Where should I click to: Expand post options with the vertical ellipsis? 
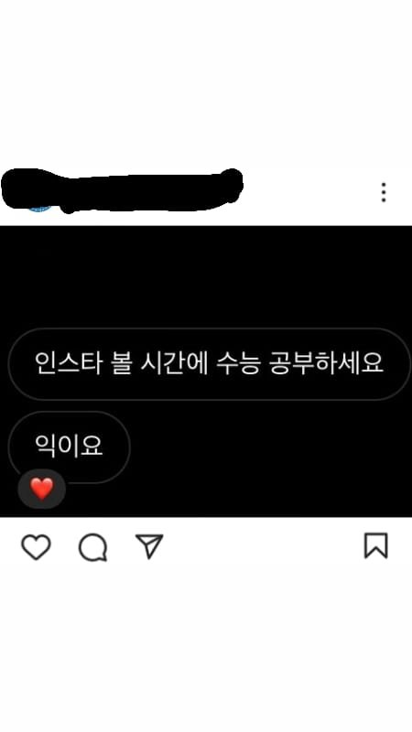pos(384,192)
